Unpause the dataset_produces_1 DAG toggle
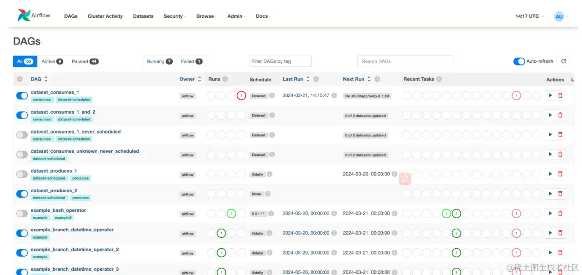The image size is (582, 275). click(x=22, y=174)
